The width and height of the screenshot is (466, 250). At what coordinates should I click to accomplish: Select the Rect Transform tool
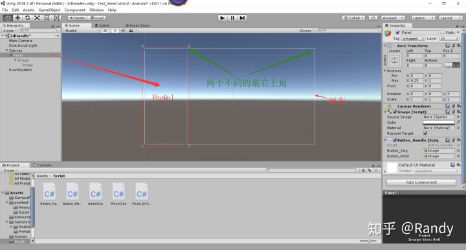coord(47,18)
